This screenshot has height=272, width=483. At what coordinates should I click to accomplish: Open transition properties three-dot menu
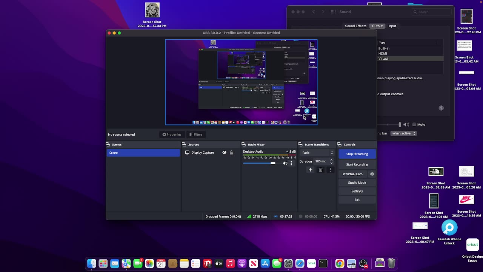[x=331, y=170]
